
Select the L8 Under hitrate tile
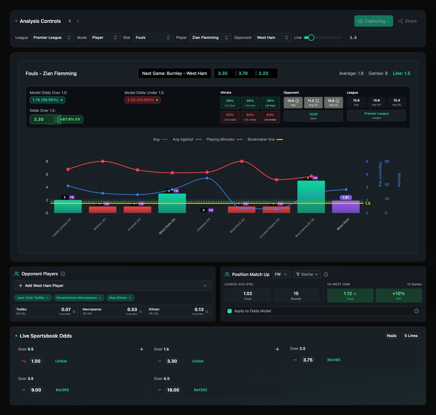(270, 117)
